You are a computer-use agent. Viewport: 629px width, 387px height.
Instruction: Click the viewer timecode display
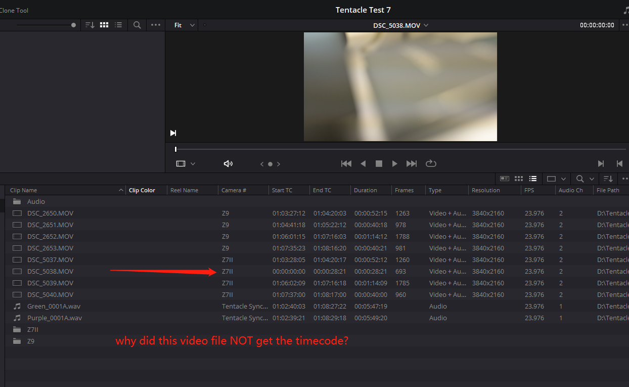point(597,25)
